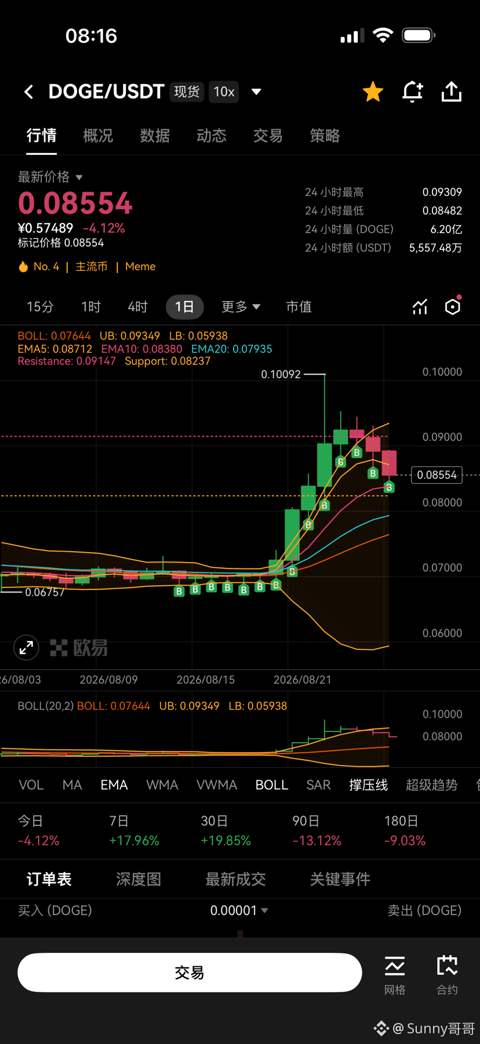Toggle the SAR indicator
This screenshot has width=480, height=1044.
pos(318,785)
